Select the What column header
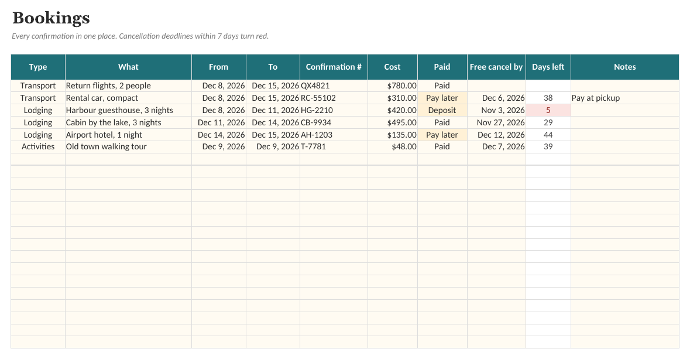The image size is (690, 359). pyautogui.click(x=129, y=67)
